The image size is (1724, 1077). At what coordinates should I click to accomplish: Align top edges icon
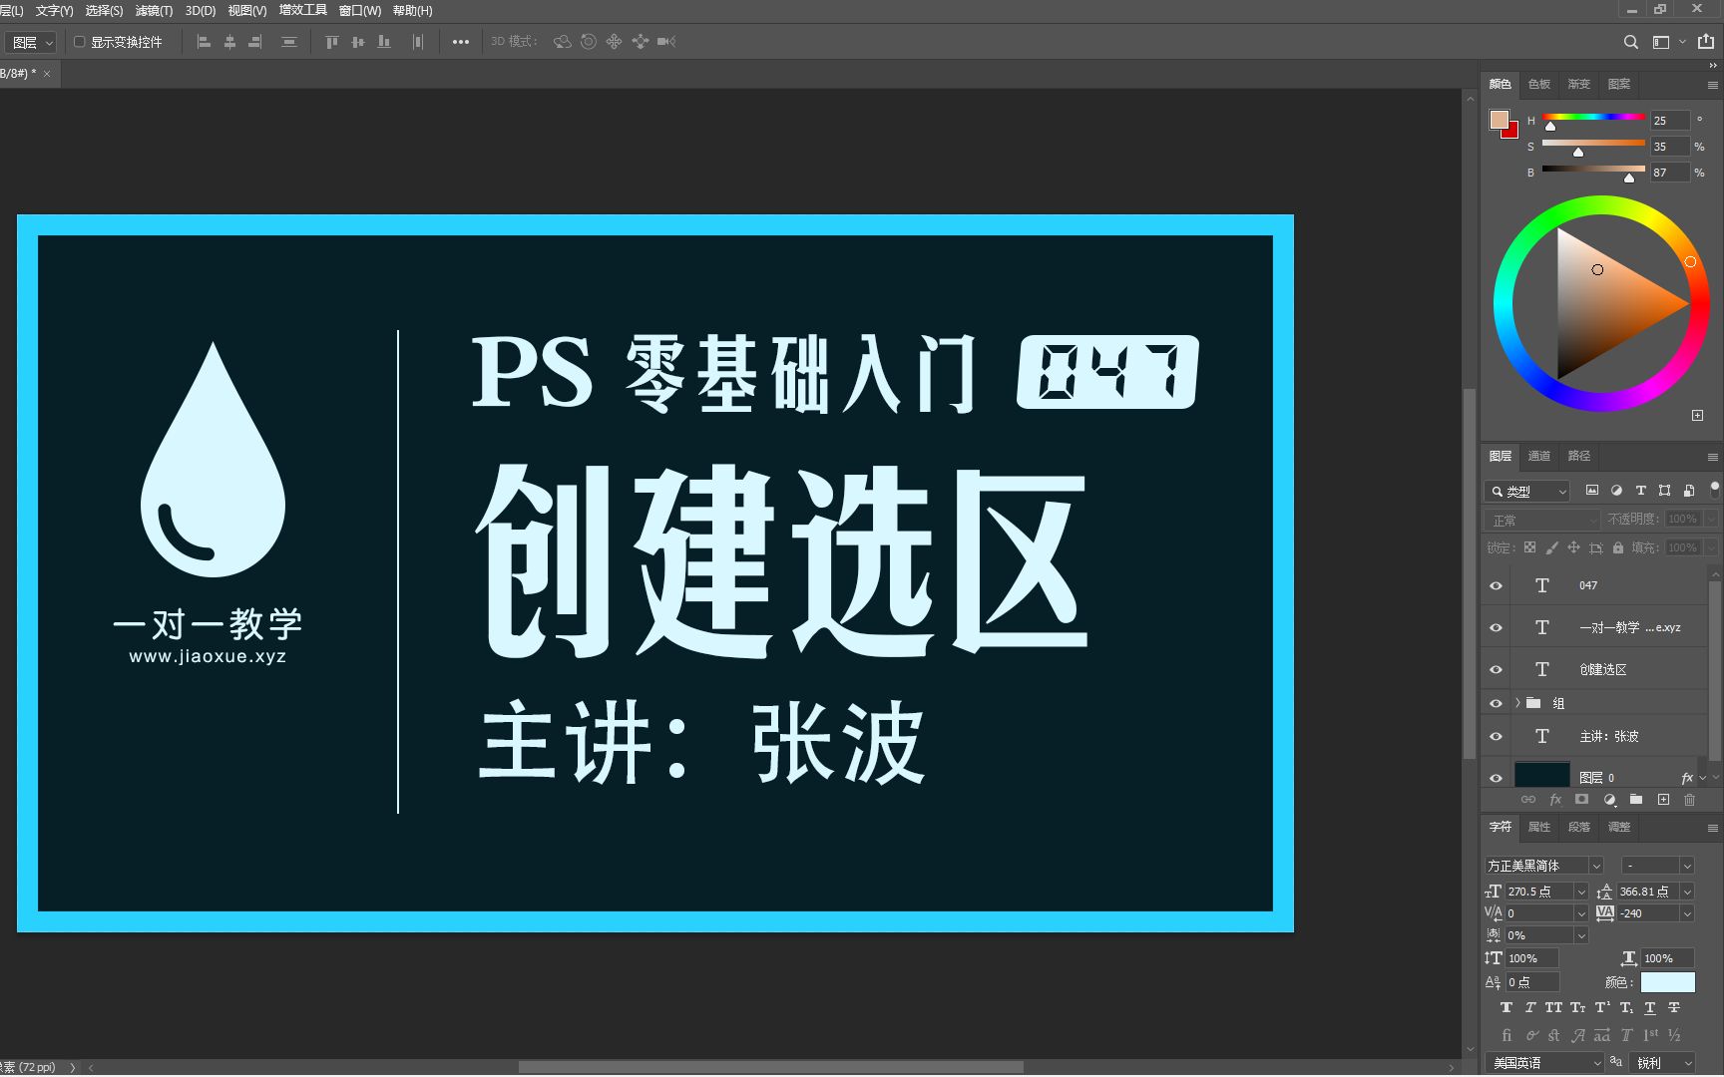coord(332,42)
